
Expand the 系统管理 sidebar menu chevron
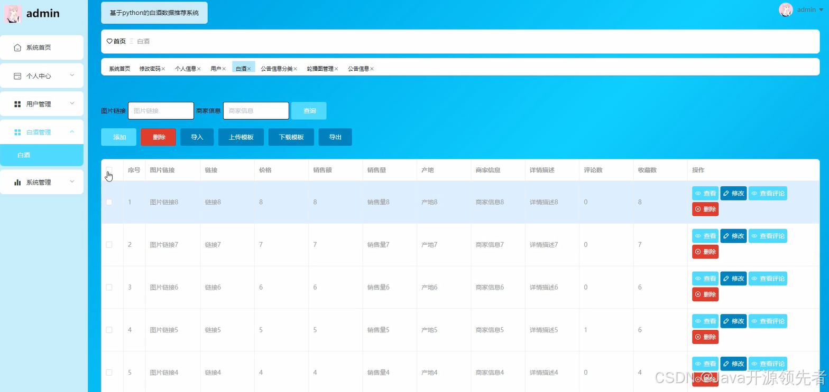pos(72,181)
